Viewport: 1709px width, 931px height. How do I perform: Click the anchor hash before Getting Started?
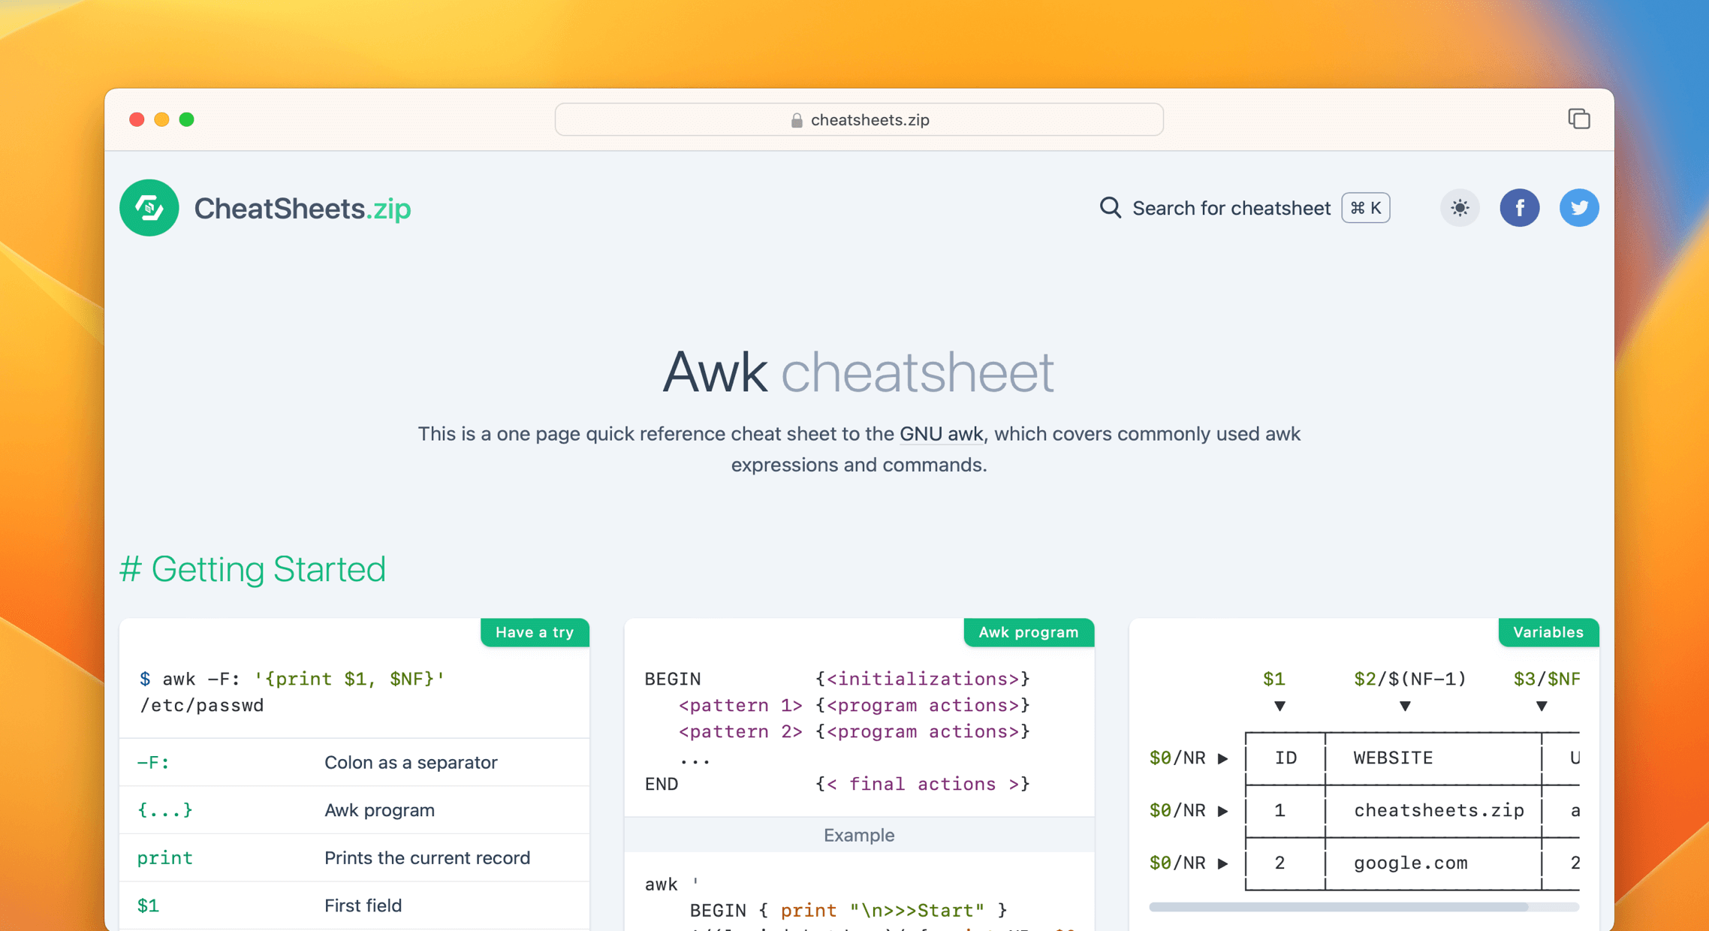click(x=132, y=569)
